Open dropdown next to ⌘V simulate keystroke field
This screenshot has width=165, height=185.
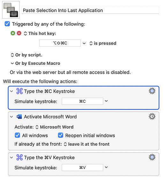point(106,167)
